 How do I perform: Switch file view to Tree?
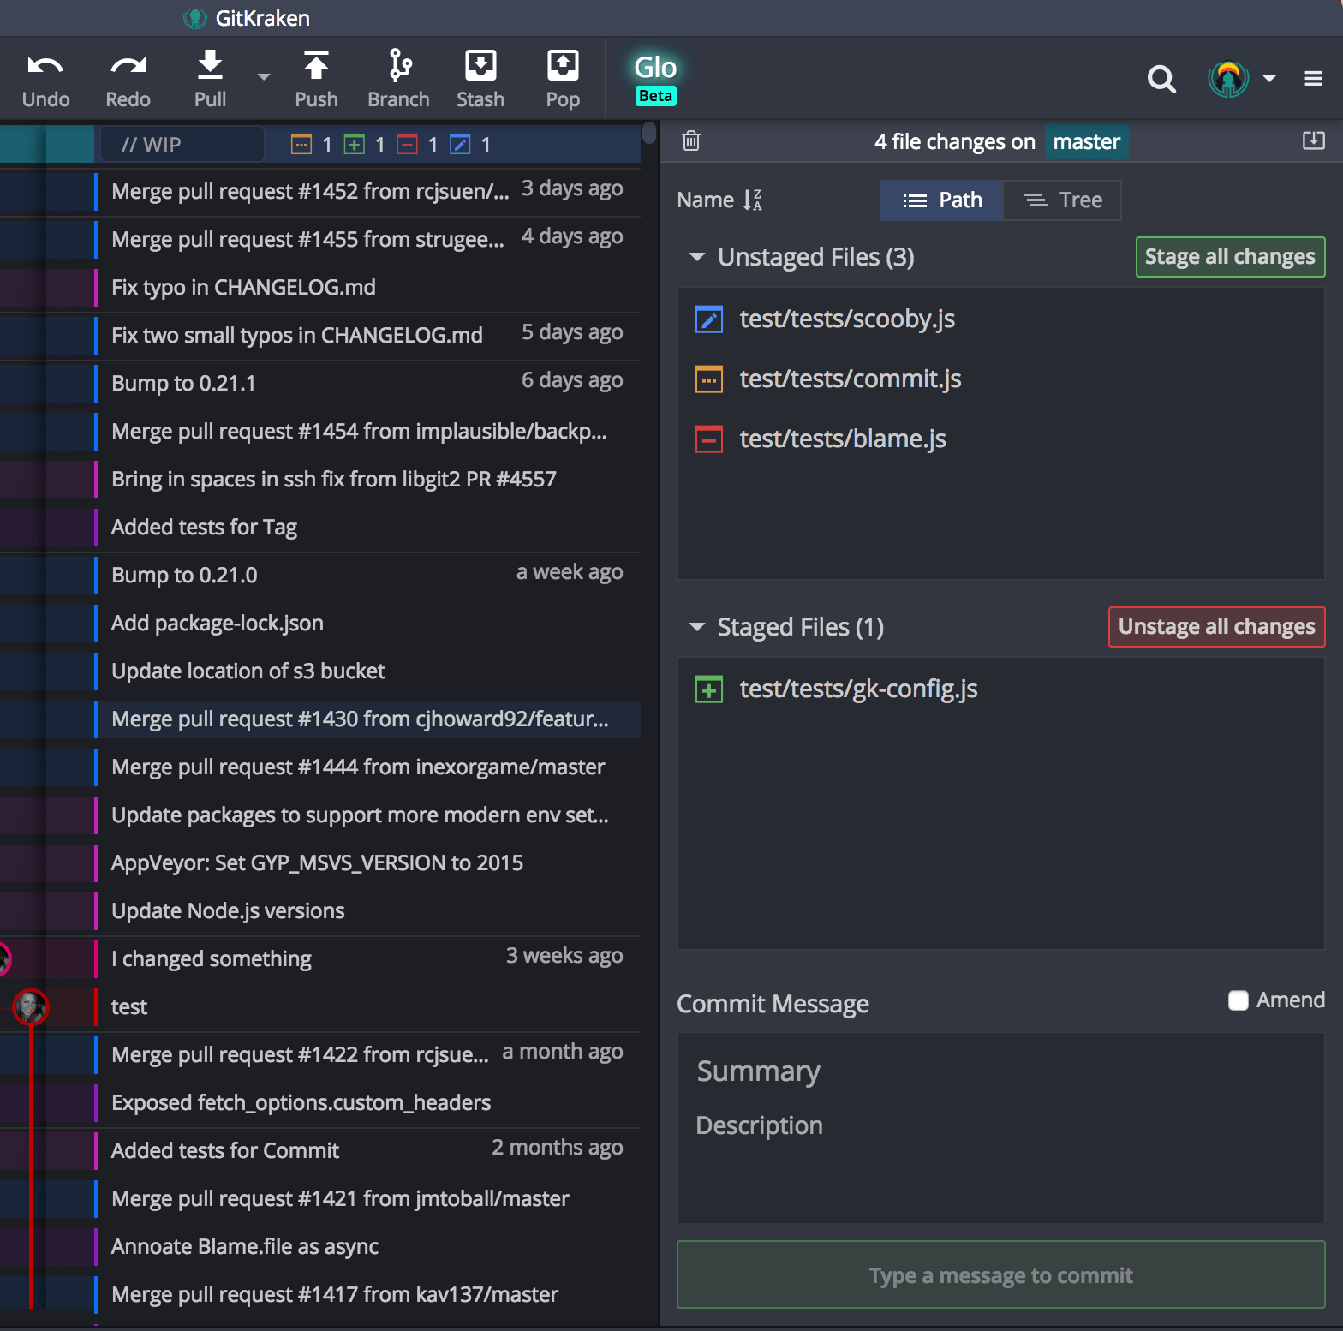1062,200
